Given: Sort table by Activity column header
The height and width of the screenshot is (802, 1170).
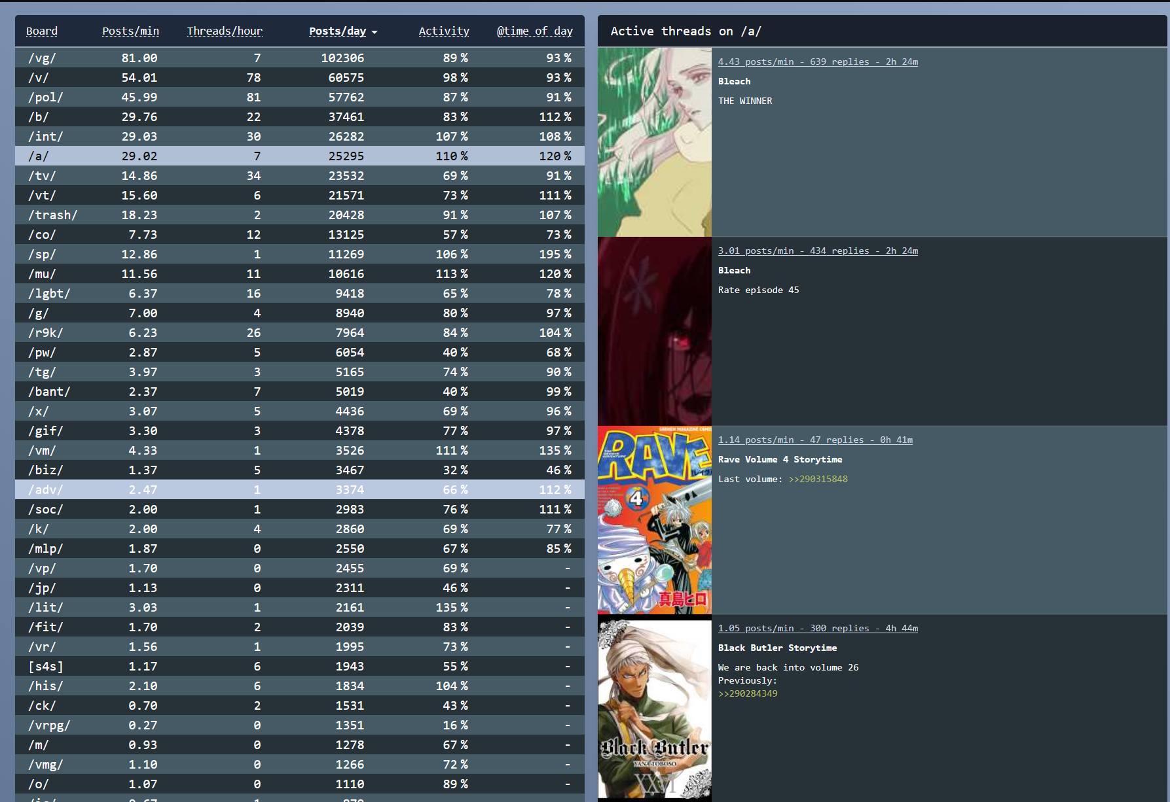Looking at the screenshot, I should pos(444,31).
